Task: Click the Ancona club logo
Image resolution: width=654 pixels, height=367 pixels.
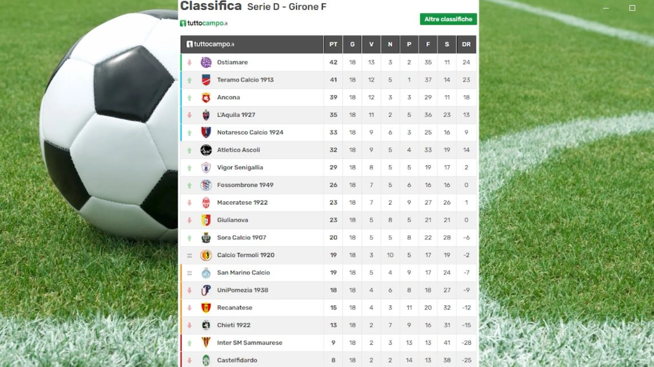Action: 206,98
